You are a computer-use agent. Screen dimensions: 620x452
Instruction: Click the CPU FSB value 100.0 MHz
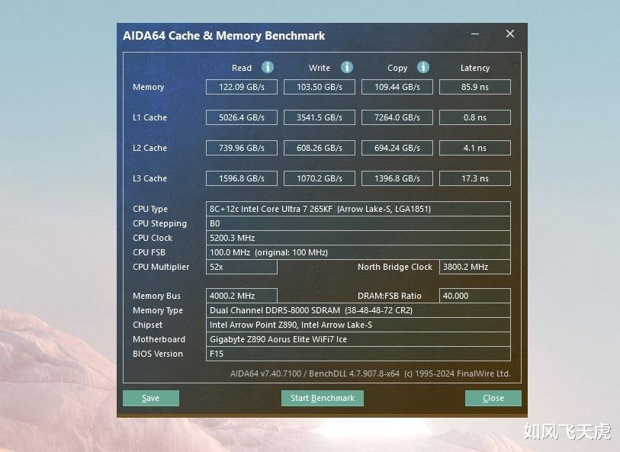[x=358, y=252]
